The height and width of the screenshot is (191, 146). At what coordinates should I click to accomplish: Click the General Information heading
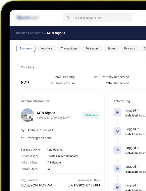click(35, 101)
